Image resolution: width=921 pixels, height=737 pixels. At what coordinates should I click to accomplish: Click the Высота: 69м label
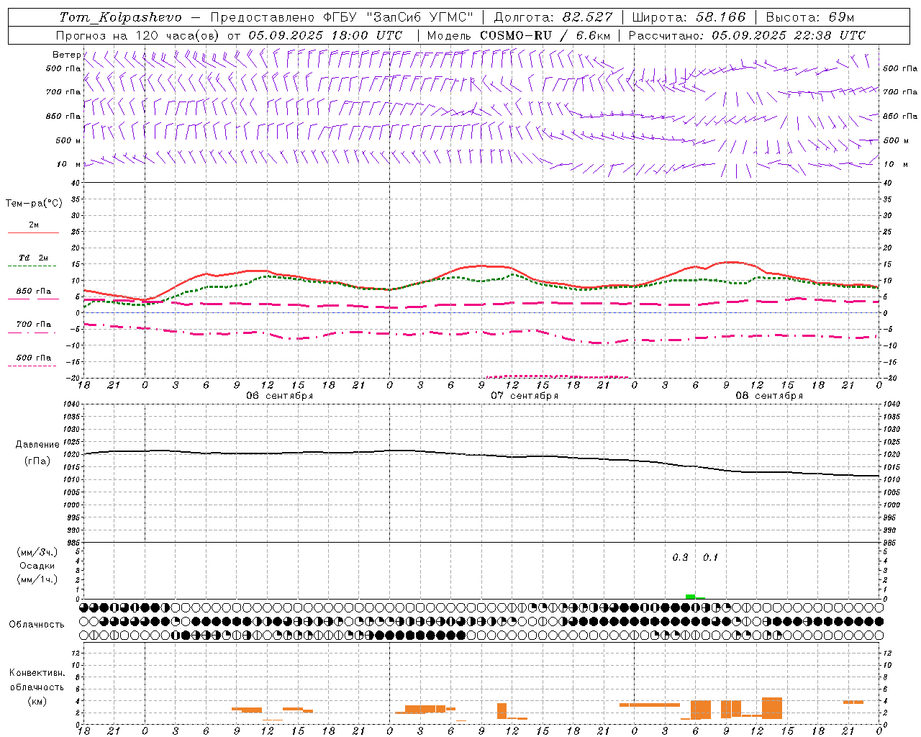(812, 17)
